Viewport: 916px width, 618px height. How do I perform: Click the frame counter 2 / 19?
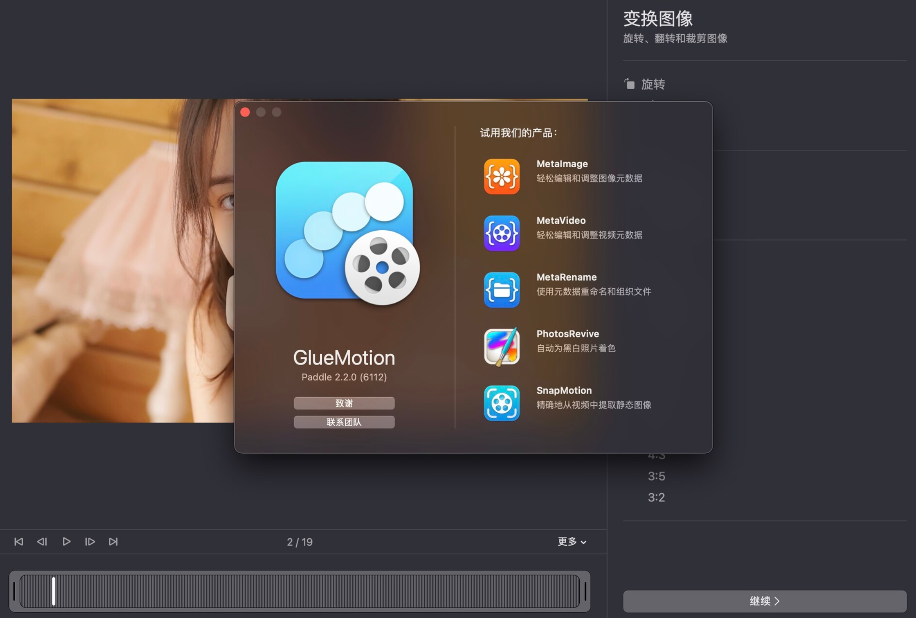pyautogui.click(x=300, y=542)
